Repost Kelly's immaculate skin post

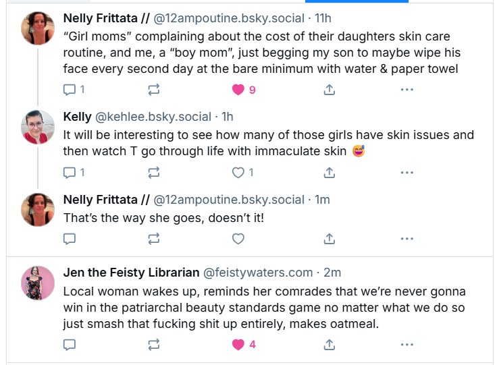153,173
